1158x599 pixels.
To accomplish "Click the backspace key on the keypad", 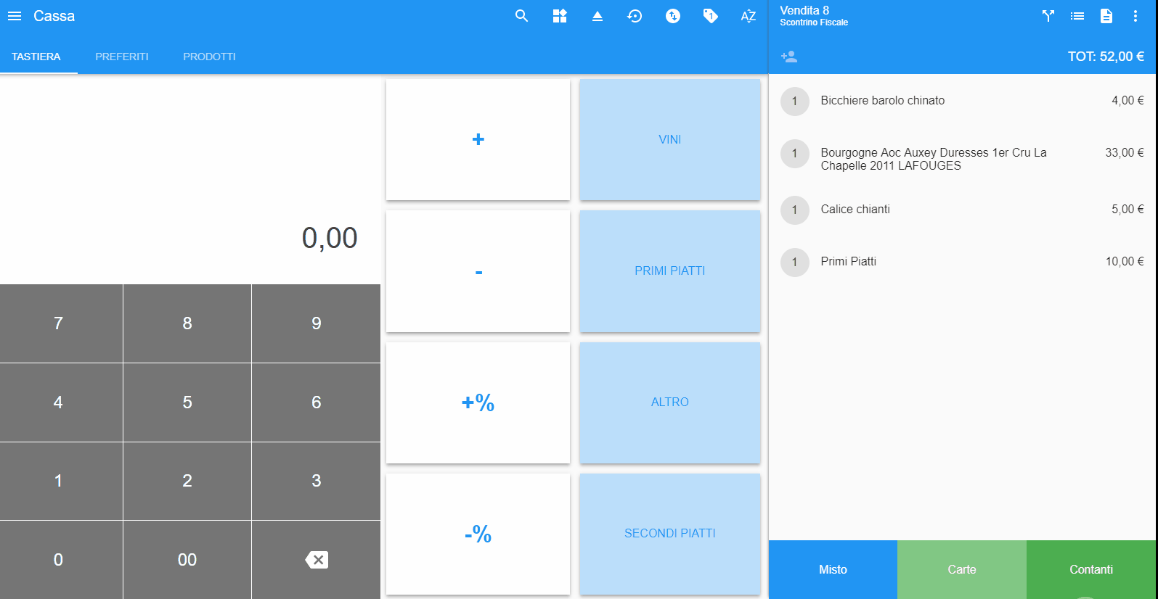I will 317,560.
